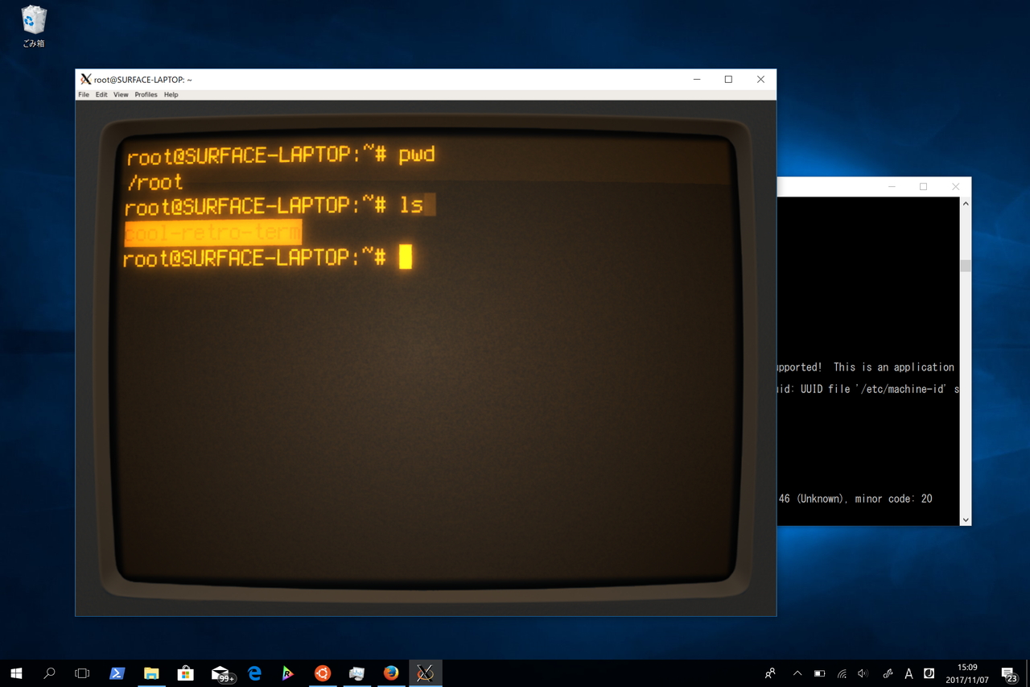Open the network Wi-Fi status icon

coord(842,673)
